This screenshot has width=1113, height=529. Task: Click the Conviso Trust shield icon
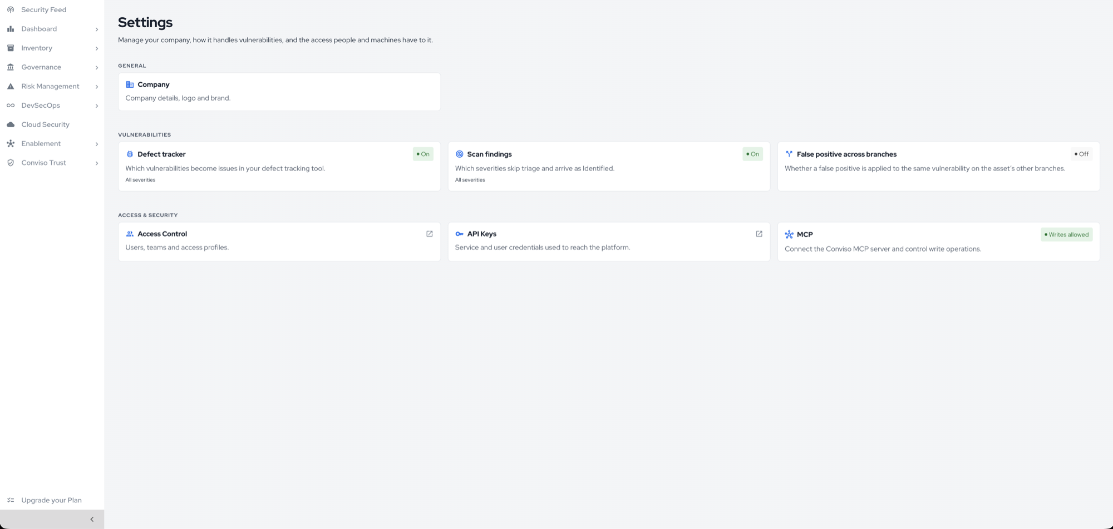(11, 163)
